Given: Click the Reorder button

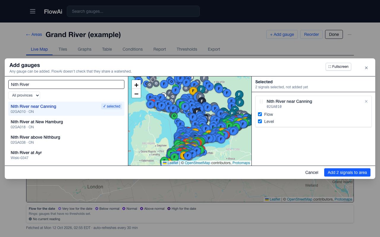Looking at the screenshot, I should click(311, 34).
